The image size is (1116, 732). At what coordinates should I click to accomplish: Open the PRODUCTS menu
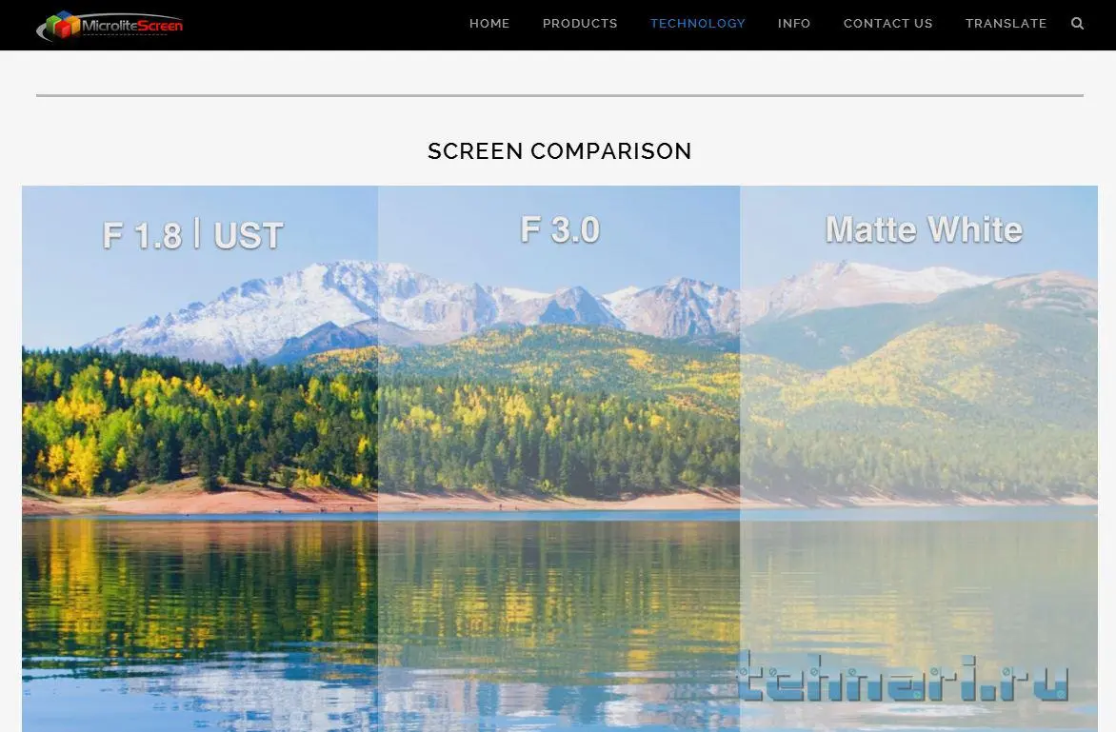(580, 24)
